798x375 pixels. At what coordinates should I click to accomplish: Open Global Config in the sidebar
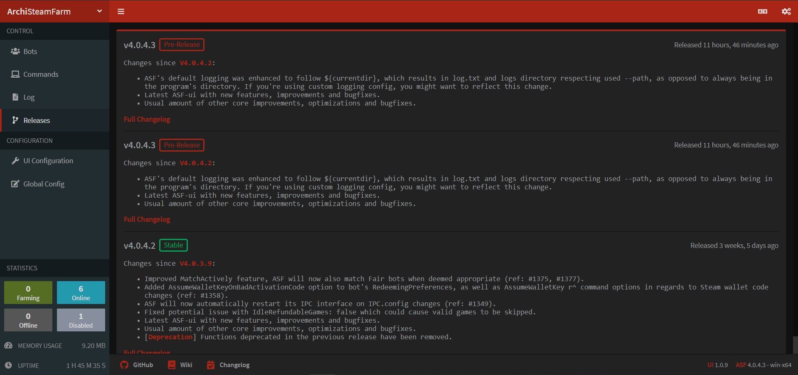pos(54,184)
